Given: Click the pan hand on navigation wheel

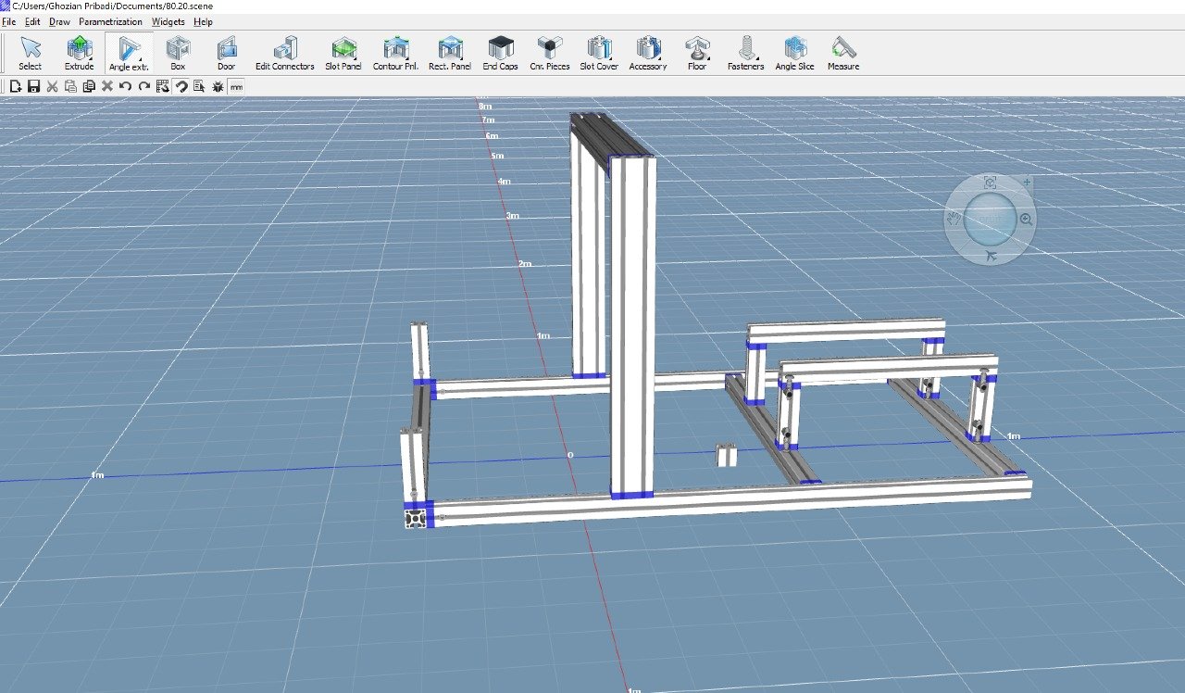Looking at the screenshot, I should point(954,220).
